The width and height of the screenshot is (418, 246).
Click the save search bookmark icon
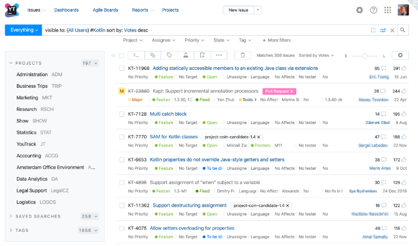373,30
